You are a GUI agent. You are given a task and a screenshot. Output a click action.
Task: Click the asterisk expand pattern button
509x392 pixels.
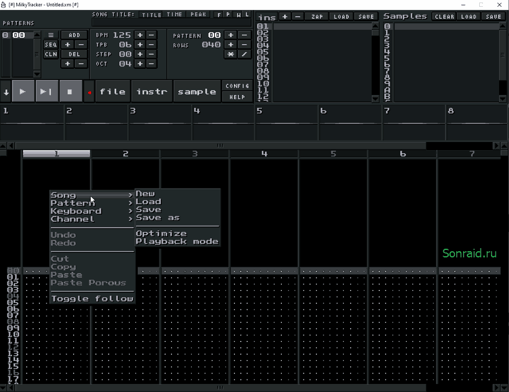230,54
